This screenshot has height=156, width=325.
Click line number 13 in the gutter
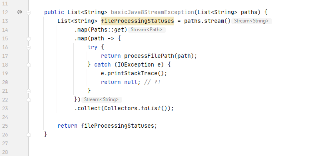click(x=5, y=21)
